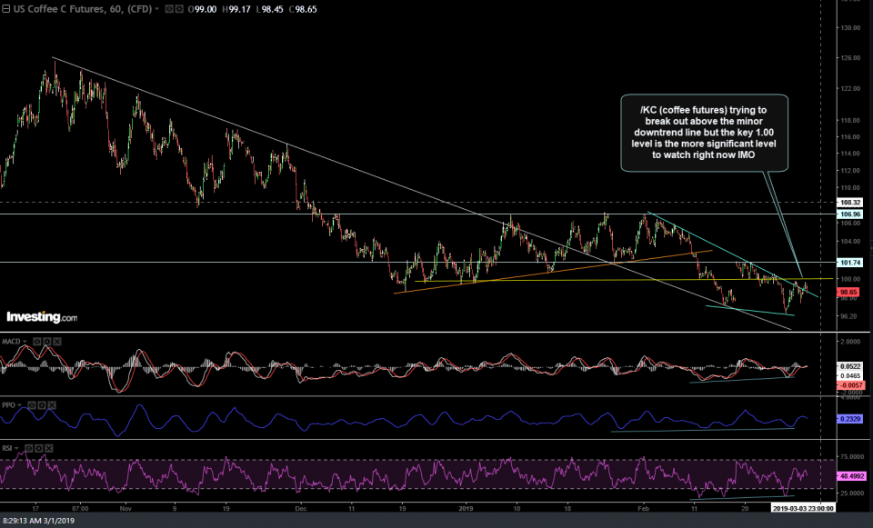Remove the RSI indicator with X icon
This screenshot has height=528, width=873.
tap(47, 448)
